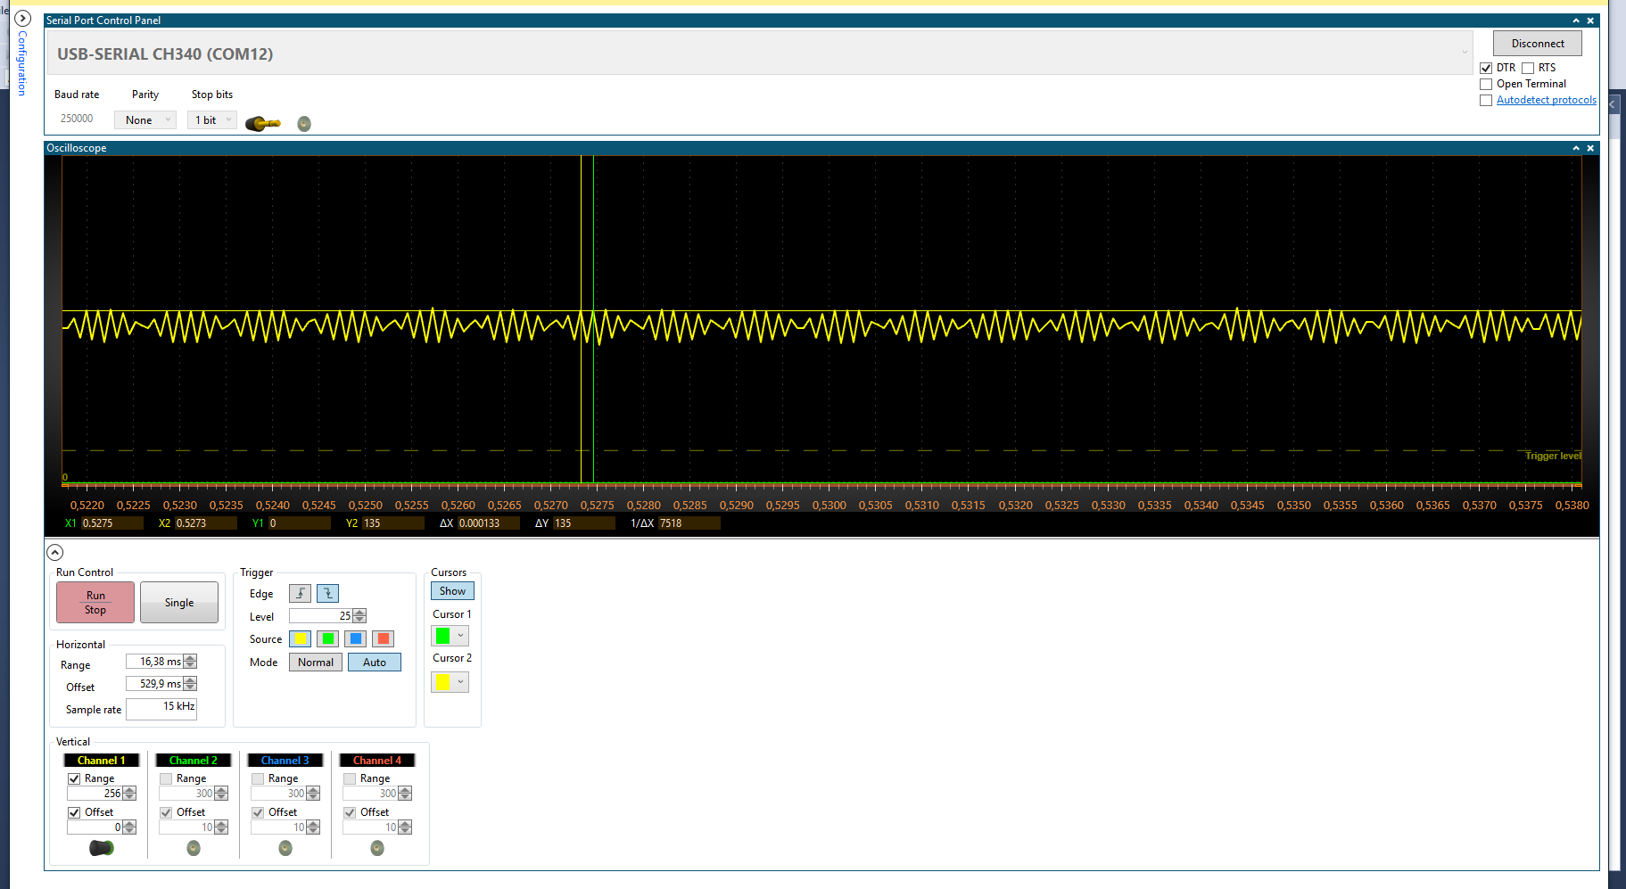
Task: Activate the Channel 4 connector icon
Action: tap(377, 848)
